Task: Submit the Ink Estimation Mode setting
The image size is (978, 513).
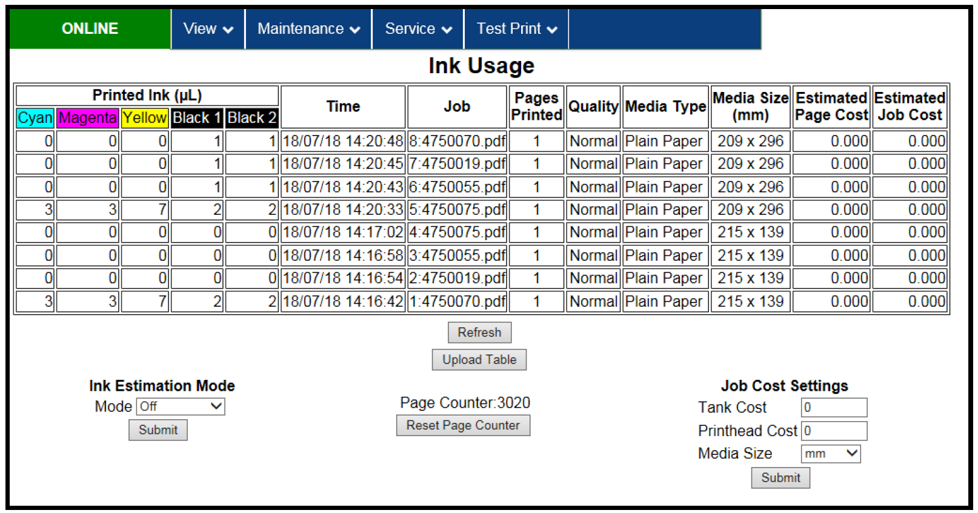Action: [x=158, y=430]
